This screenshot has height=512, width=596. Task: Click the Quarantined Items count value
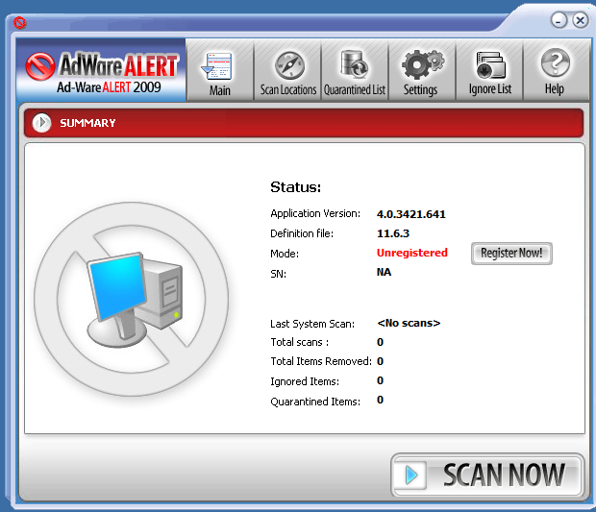pyautogui.click(x=380, y=400)
